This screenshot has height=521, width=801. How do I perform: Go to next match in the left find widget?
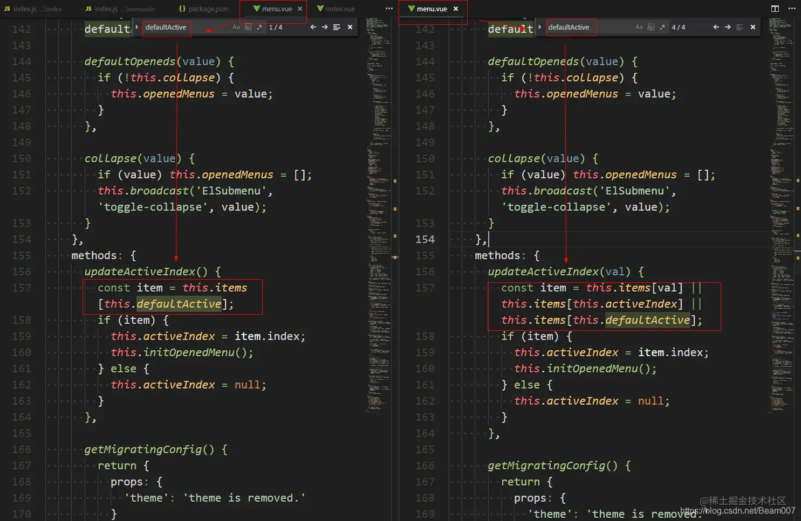pyautogui.click(x=325, y=27)
